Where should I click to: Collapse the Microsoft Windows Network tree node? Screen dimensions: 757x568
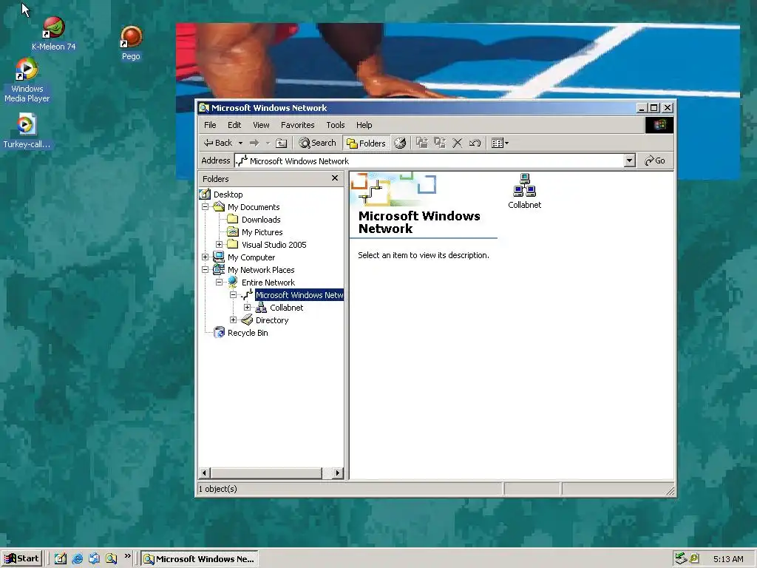point(233,294)
